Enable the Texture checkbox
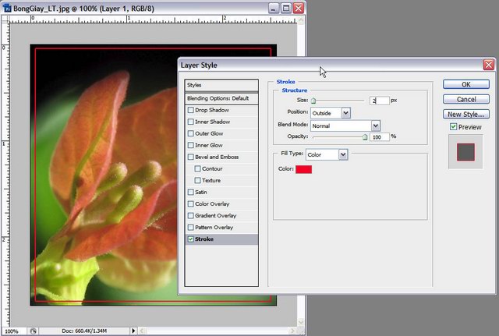Viewport: 499px width, 336px height. click(197, 180)
